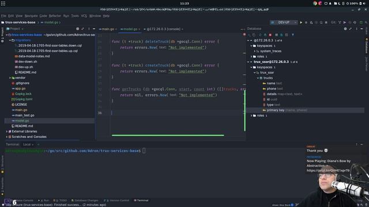369x207 pixels.
Task: Switch to the @172.26.0.3 console tab
Action: tap(163, 29)
